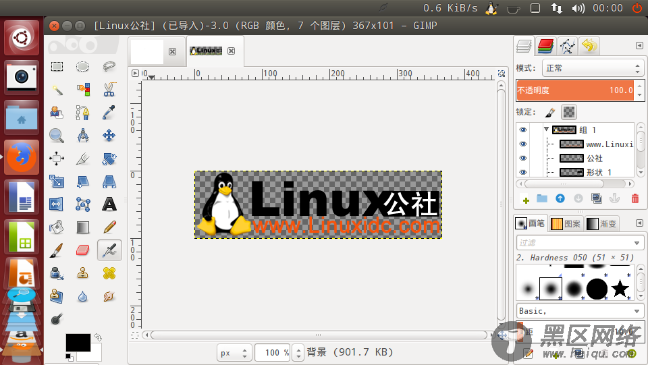This screenshot has height=365, width=648.
Task: Select the Paintbrush tool
Action: tap(57, 250)
